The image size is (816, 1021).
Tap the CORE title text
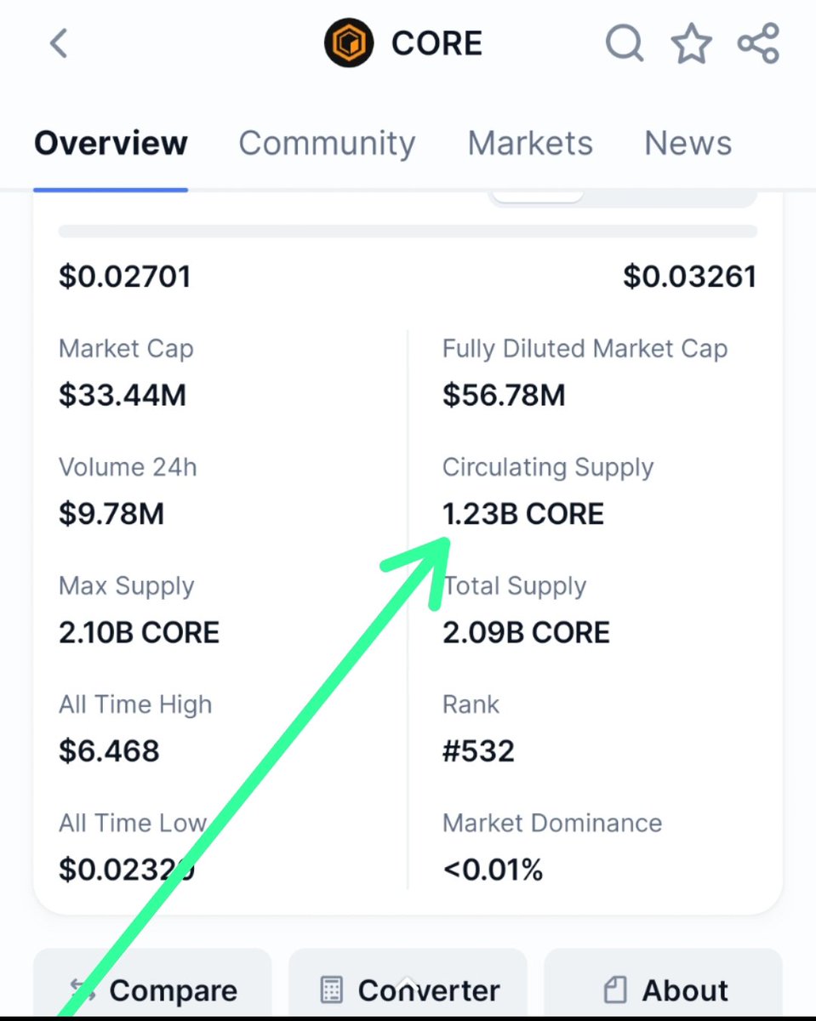(x=437, y=43)
